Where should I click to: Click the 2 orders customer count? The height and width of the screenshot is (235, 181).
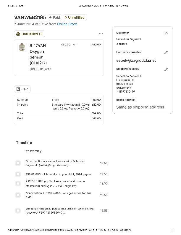(x=121, y=44)
